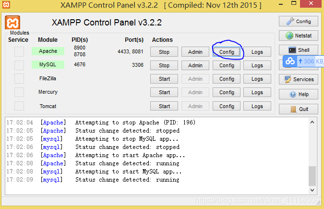Click the Mercury module name

(x=48, y=92)
